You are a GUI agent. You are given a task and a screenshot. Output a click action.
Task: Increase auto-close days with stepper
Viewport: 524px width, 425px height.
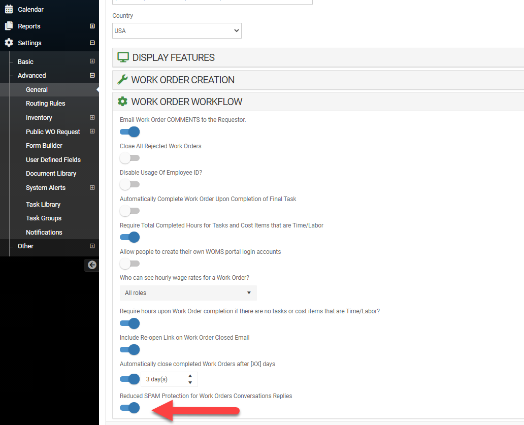click(x=190, y=376)
